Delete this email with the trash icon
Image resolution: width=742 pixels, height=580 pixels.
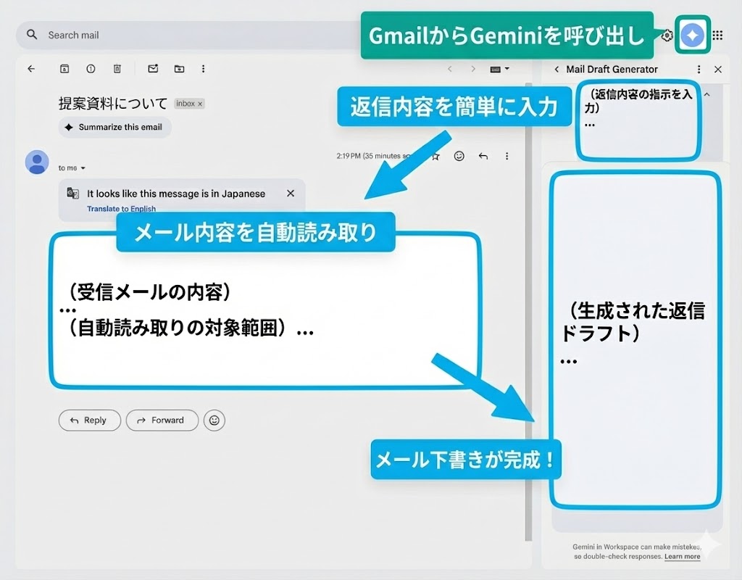point(117,68)
